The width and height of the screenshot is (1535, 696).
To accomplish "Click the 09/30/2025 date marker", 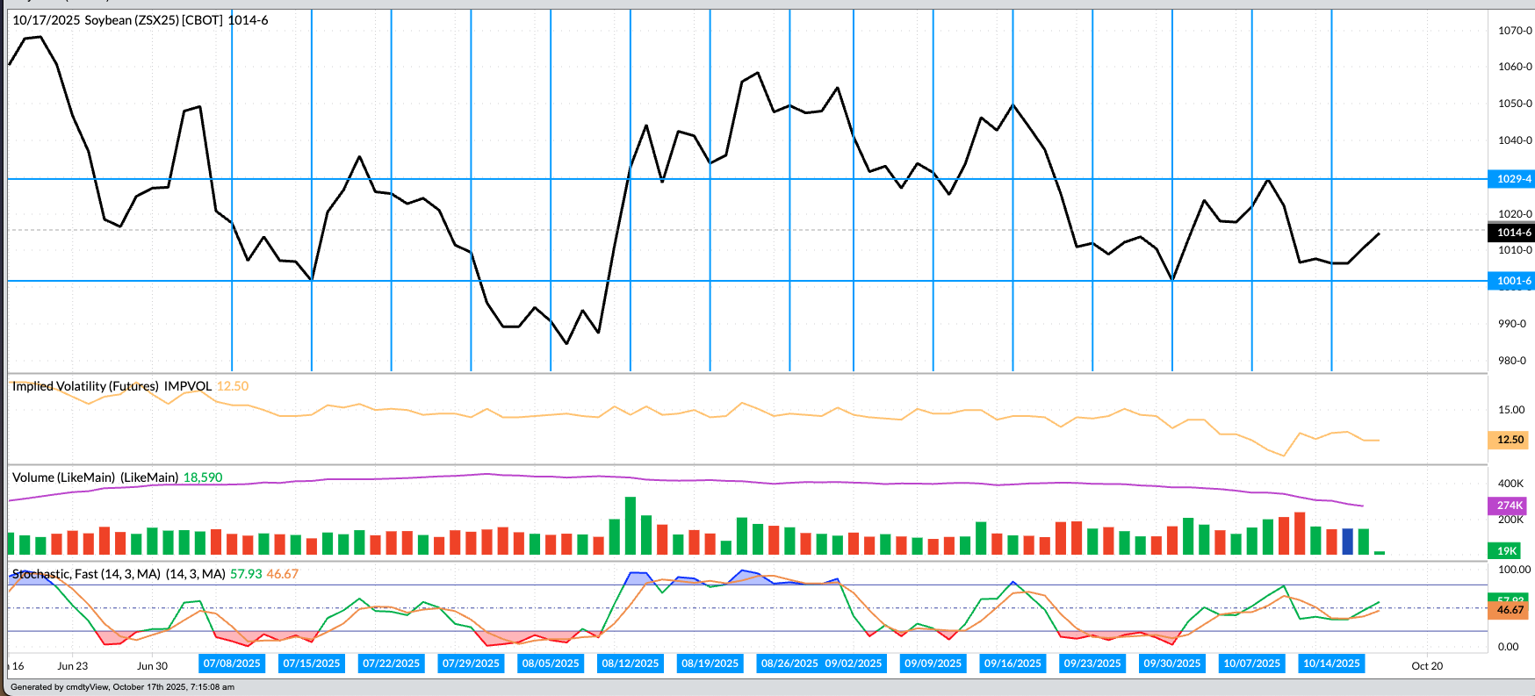I will click(1171, 664).
